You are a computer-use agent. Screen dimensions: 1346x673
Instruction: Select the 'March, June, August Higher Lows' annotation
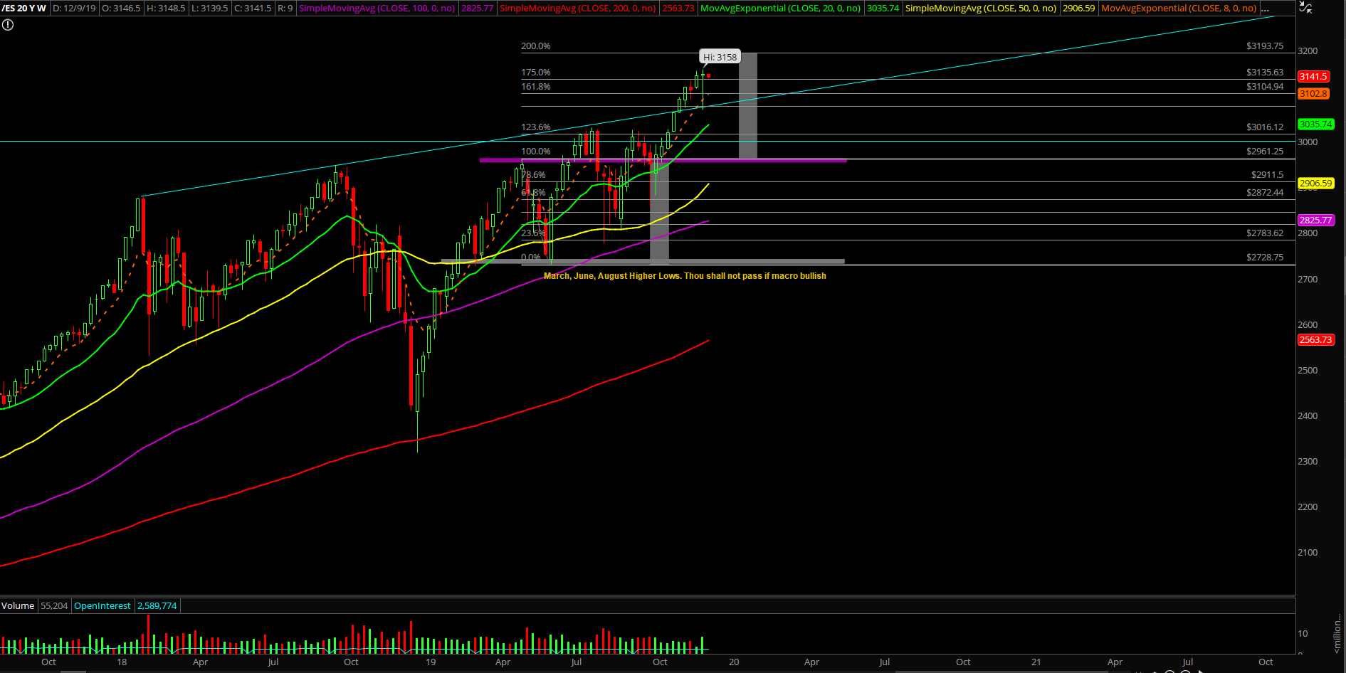point(685,276)
